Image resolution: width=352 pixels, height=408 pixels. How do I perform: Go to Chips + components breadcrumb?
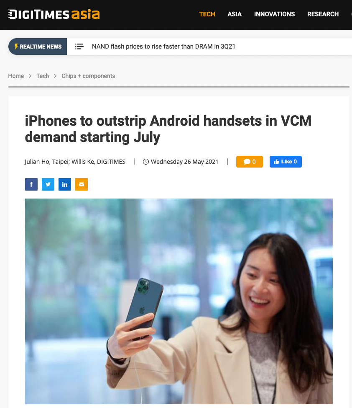tap(88, 76)
